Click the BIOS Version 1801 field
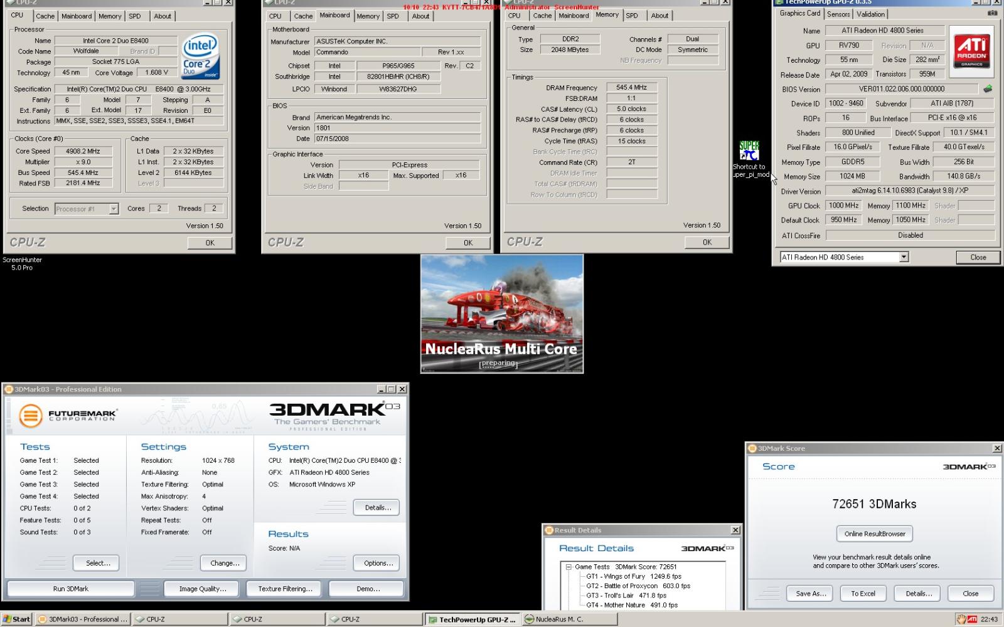1004x627 pixels. 397,128
